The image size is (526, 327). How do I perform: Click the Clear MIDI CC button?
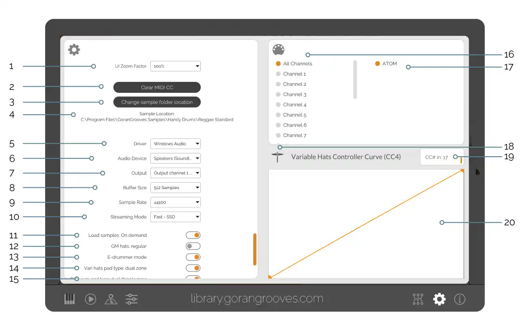(x=157, y=88)
